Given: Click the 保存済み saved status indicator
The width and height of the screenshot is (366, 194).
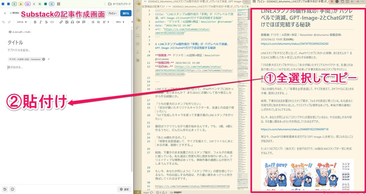Looking at the screenshot, I should coord(15,13).
